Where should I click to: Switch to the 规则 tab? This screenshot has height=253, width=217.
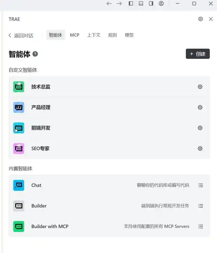coord(113,35)
